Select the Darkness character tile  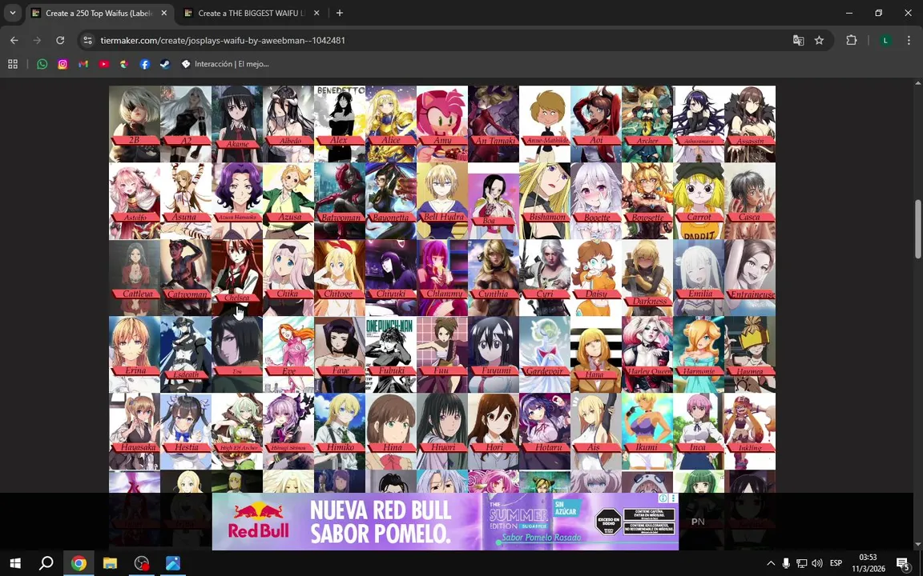(647, 278)
